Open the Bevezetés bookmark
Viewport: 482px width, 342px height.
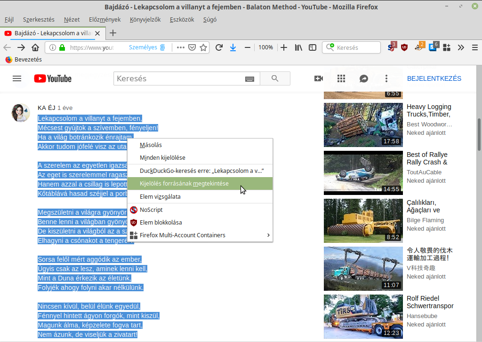(24, 60)
